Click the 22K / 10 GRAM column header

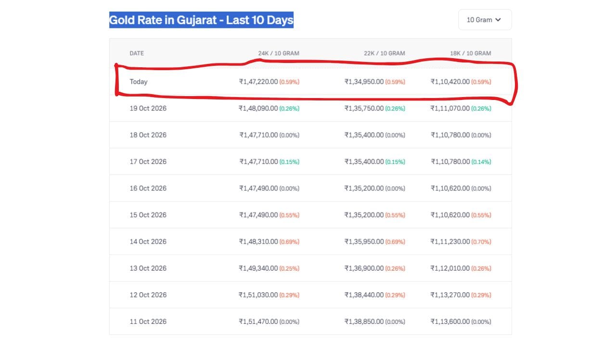point(385,53)
